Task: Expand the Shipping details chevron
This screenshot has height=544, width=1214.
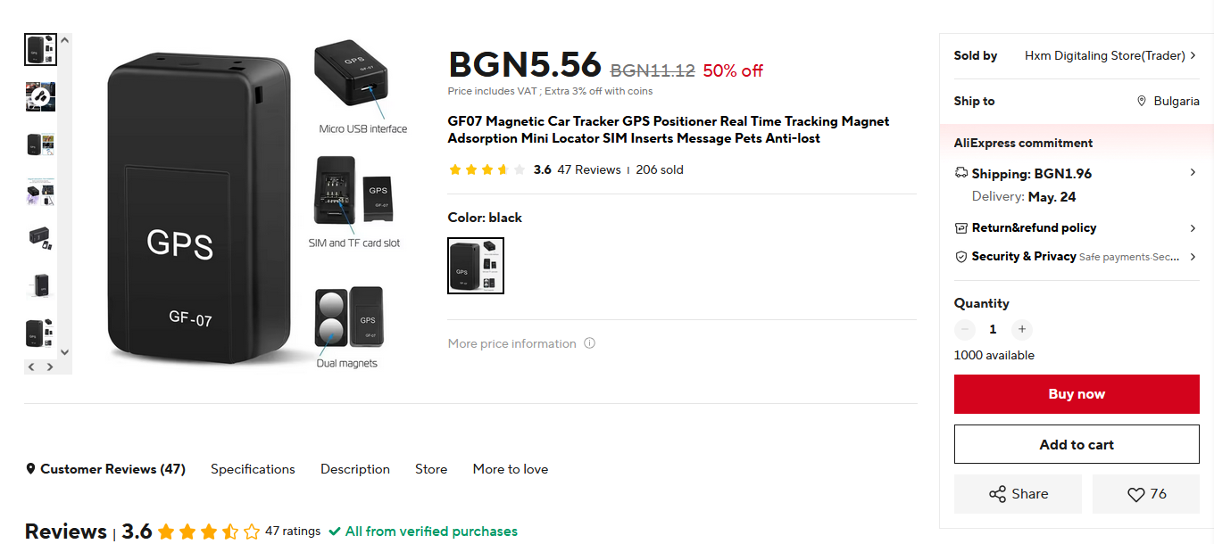Action: [1193, 172]
